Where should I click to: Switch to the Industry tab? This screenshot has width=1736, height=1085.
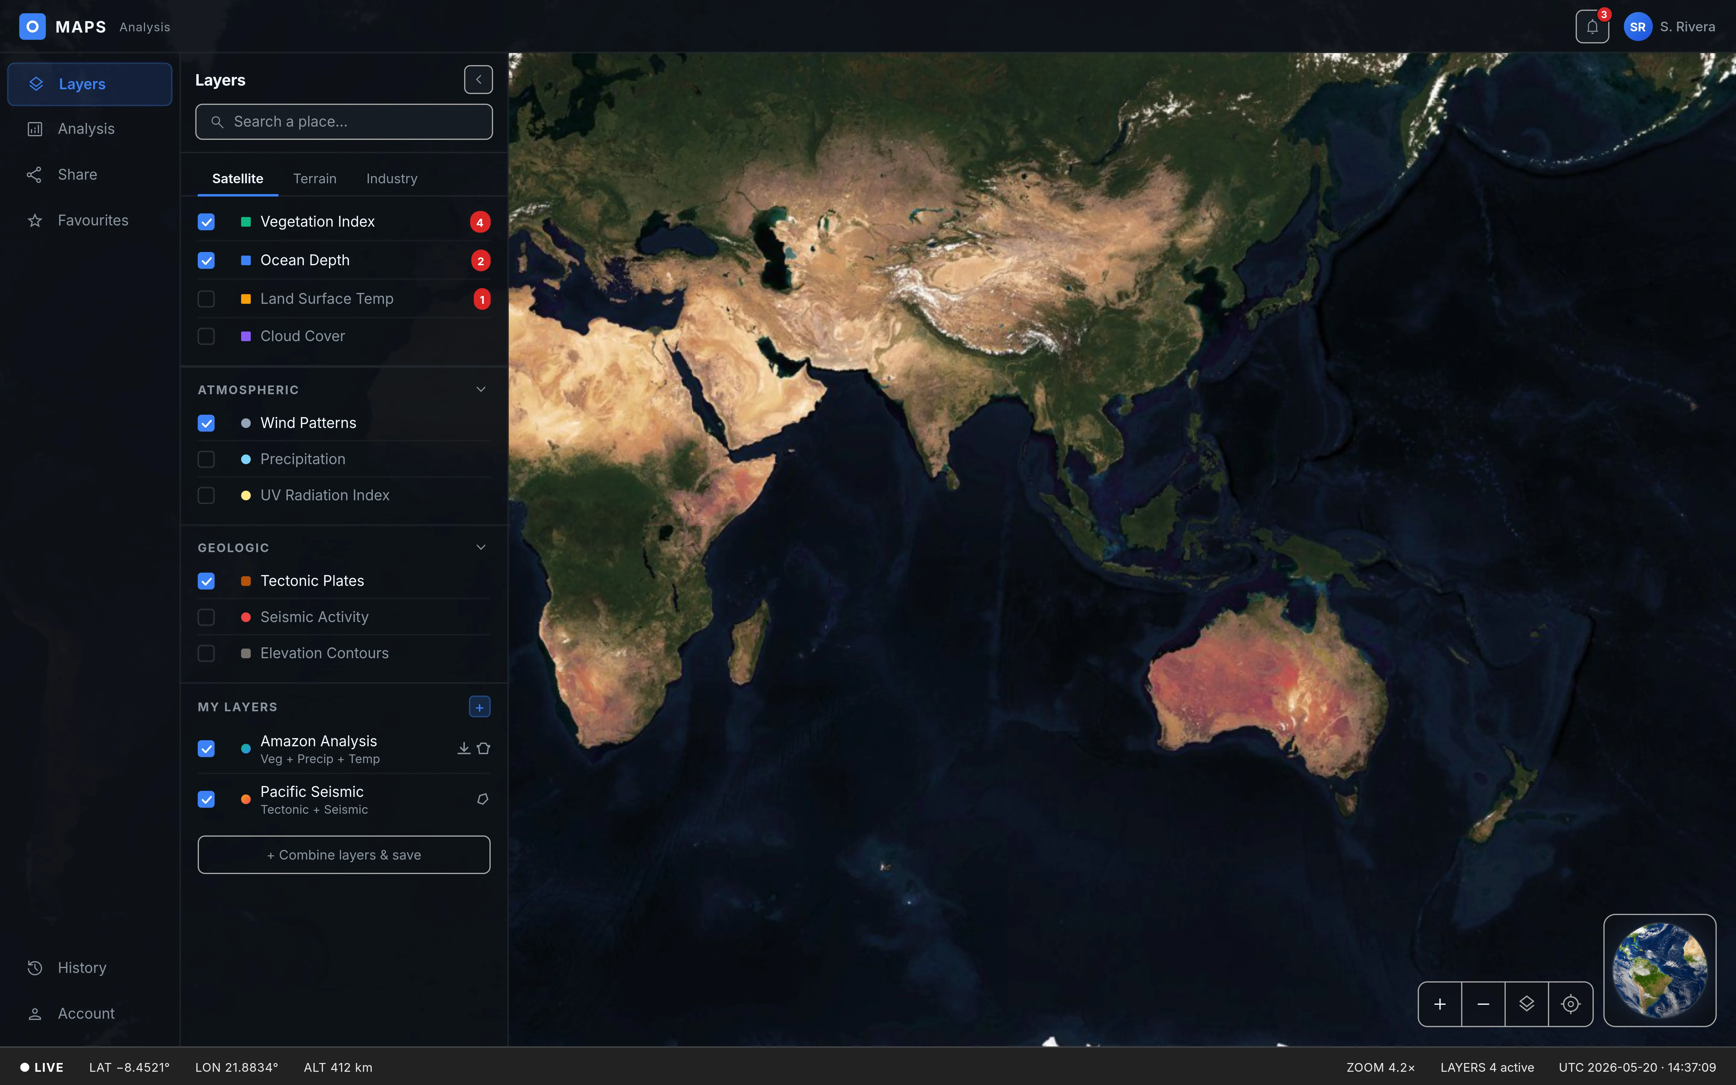click(392, 179)
